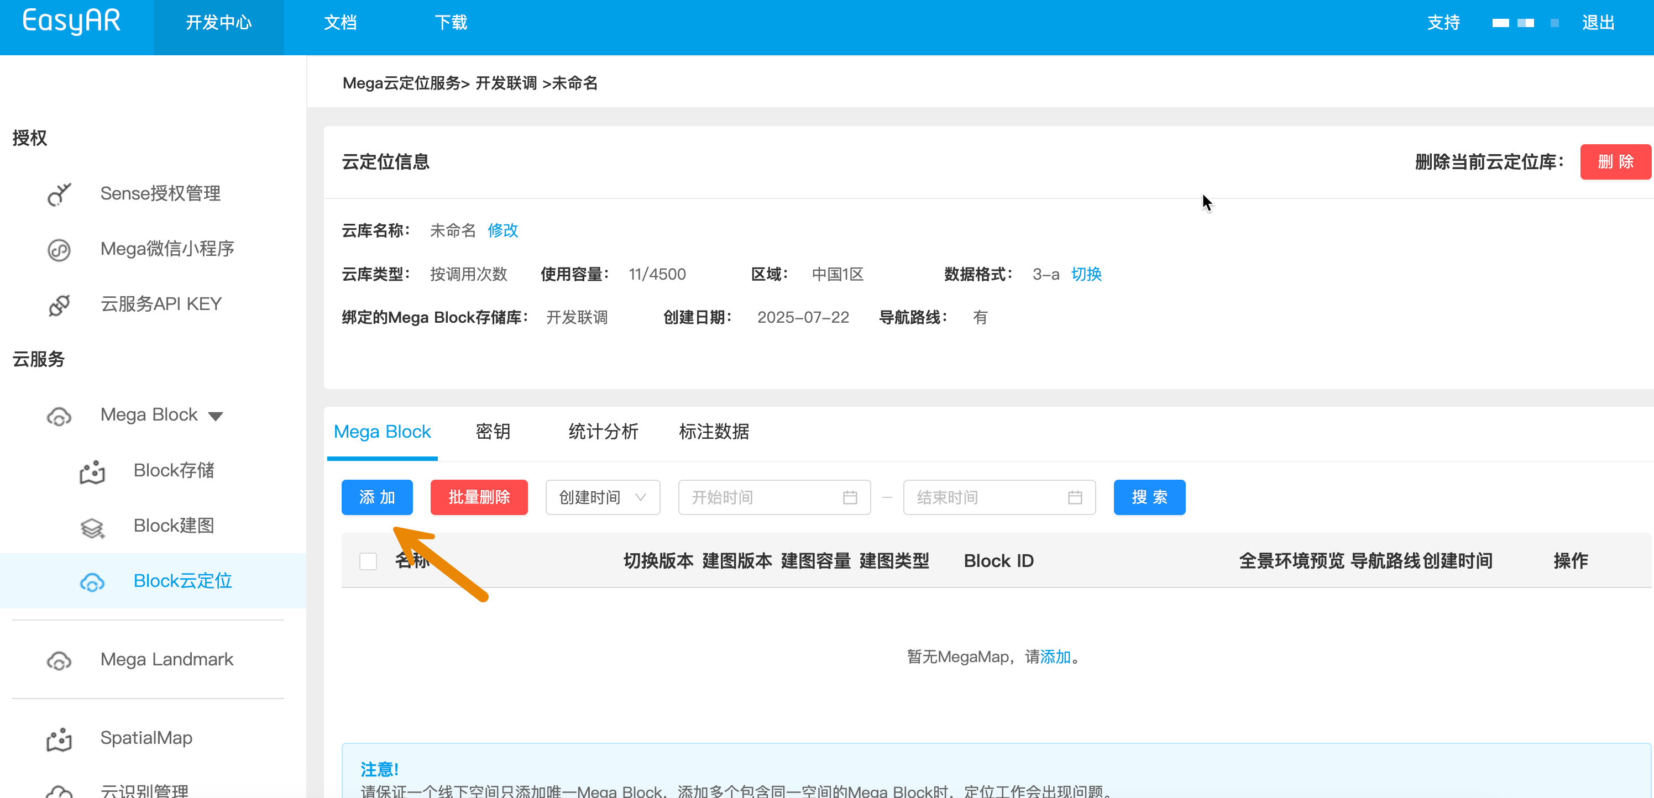Click the 修改 link beside 云库名称

click(502, 230)
